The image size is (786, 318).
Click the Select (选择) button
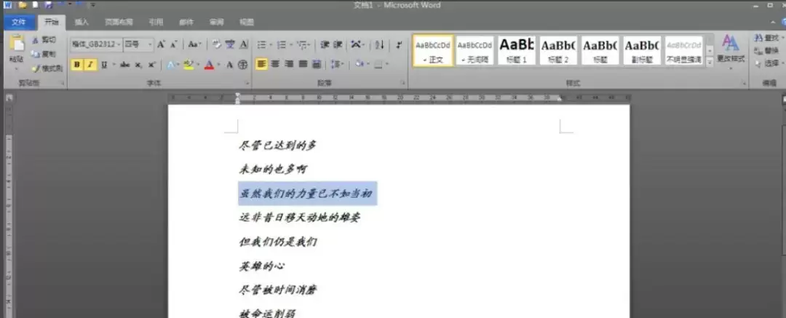tap(768, 64)
